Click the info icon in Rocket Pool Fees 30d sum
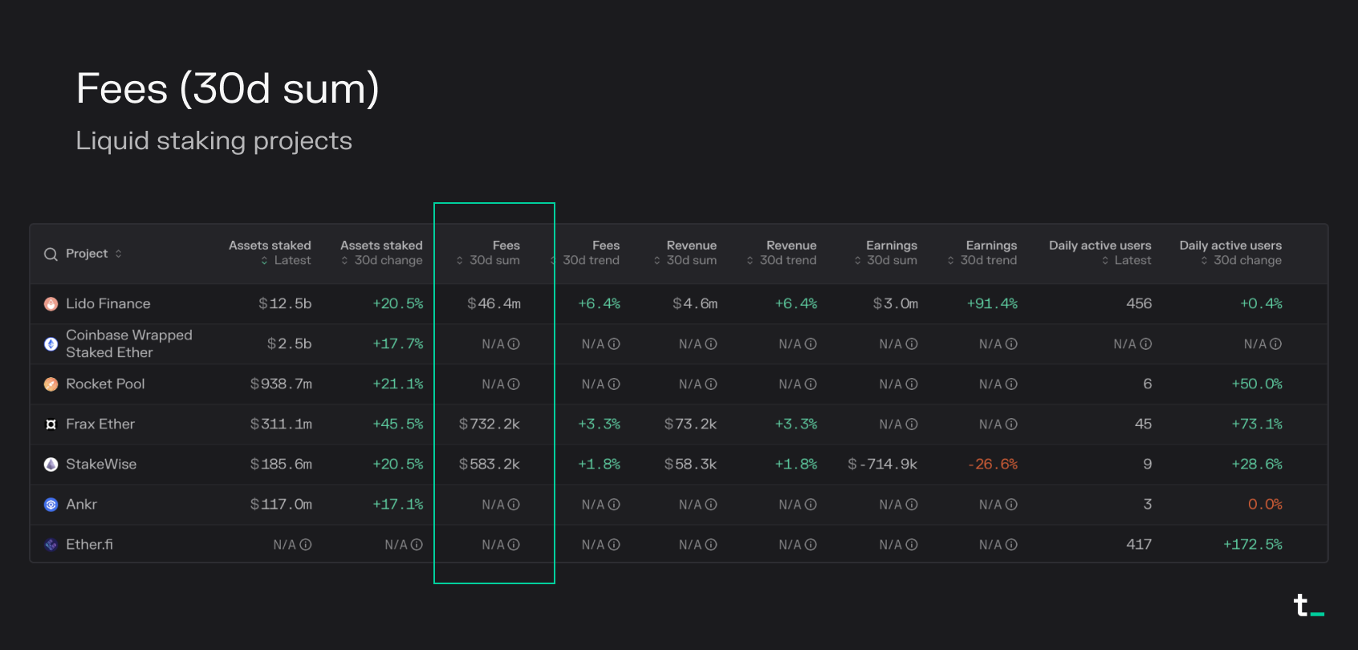Viewport: 1358px width, 650px height. click(514, 384)
